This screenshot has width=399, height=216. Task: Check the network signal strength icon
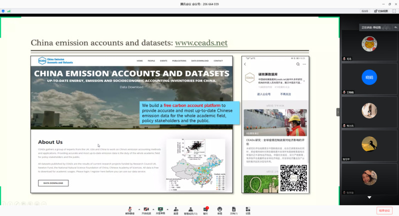pos(9,11)
